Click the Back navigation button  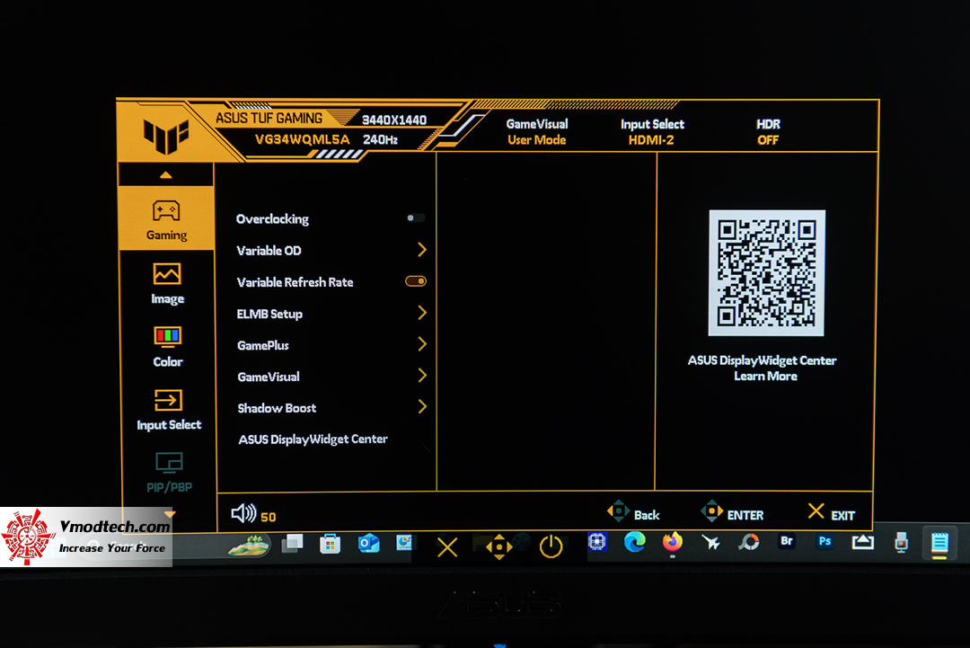(633, 513)
